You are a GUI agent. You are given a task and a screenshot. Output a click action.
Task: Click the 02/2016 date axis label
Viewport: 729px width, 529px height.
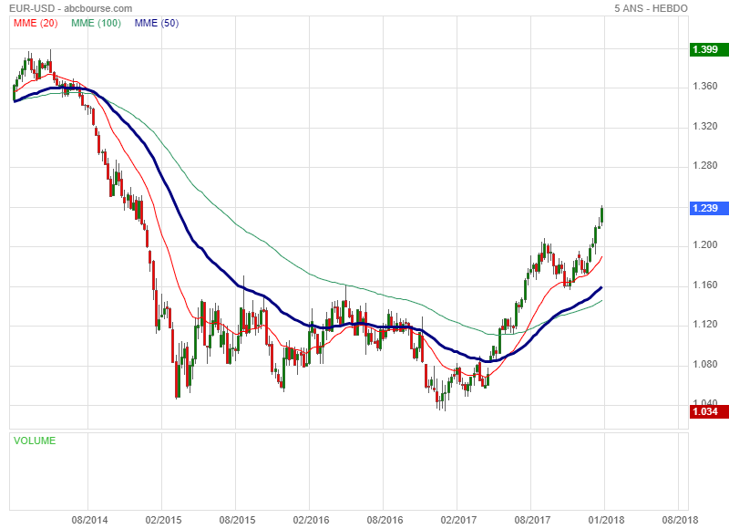coord(311,520)
